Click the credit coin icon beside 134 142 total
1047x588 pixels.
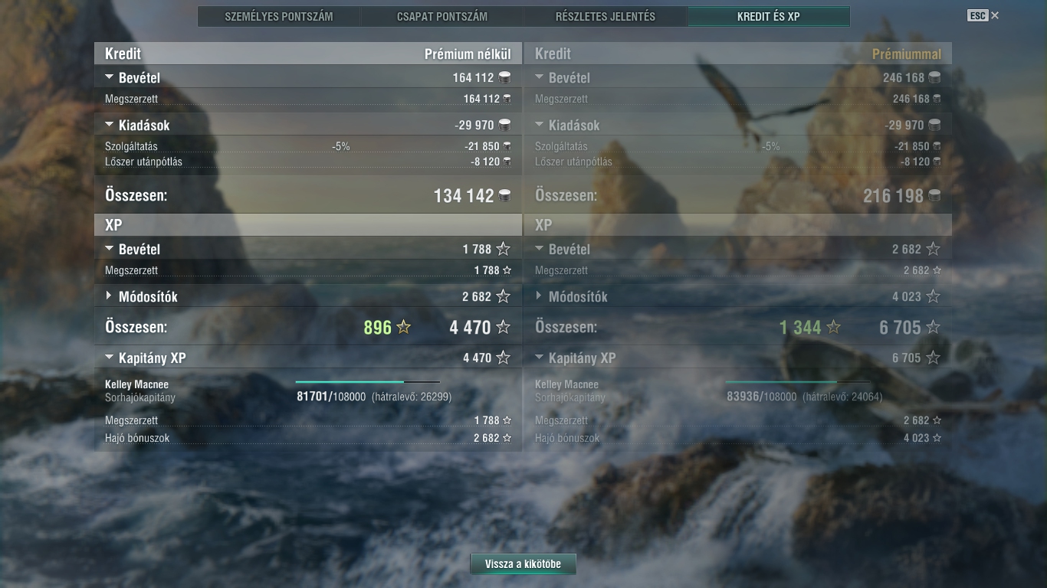[505, 196]
